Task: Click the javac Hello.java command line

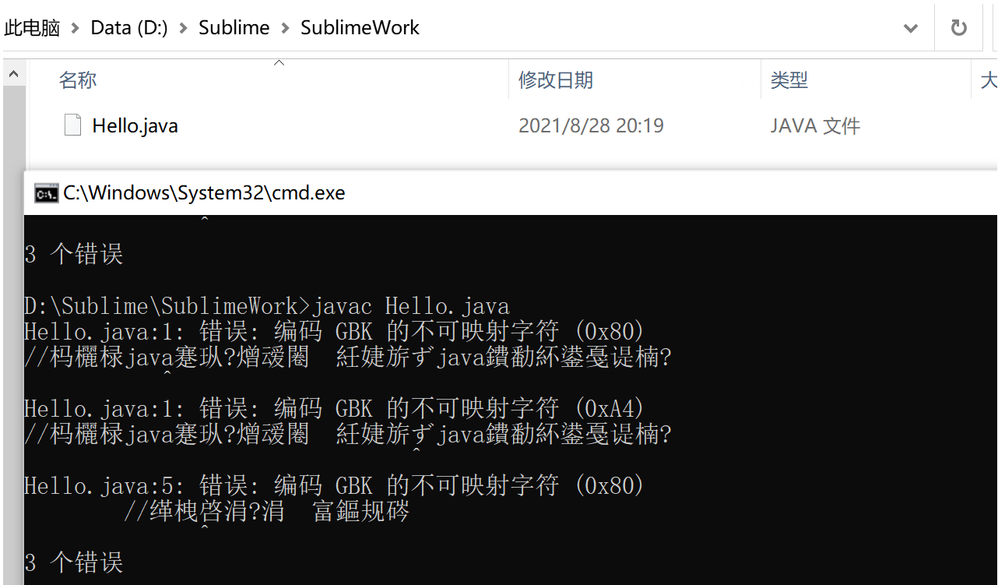Action: 267,306
